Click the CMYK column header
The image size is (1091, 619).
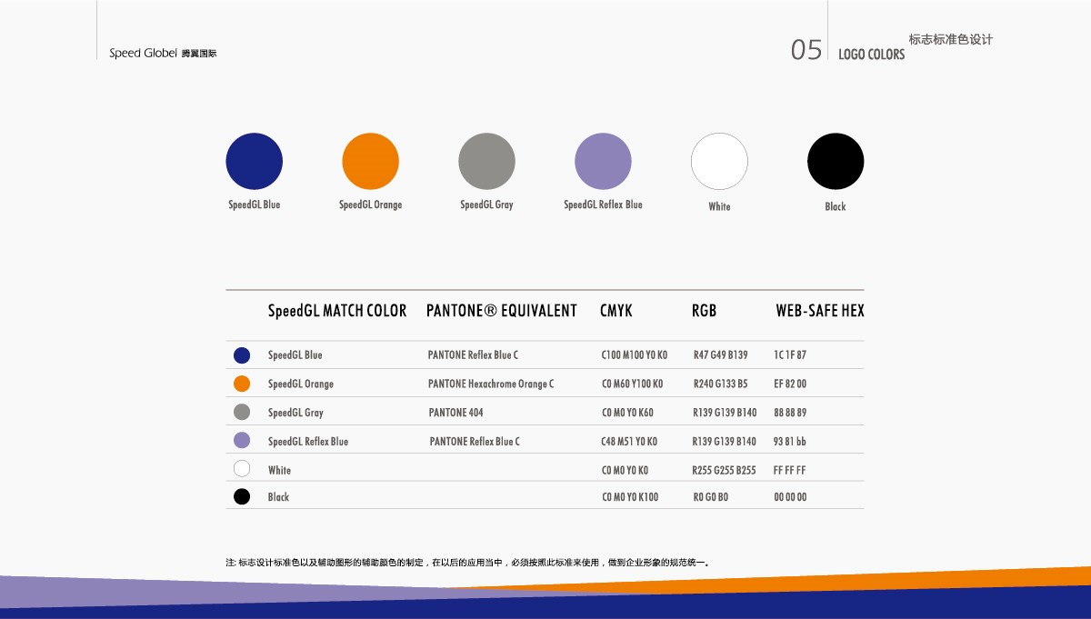[616, 311]
